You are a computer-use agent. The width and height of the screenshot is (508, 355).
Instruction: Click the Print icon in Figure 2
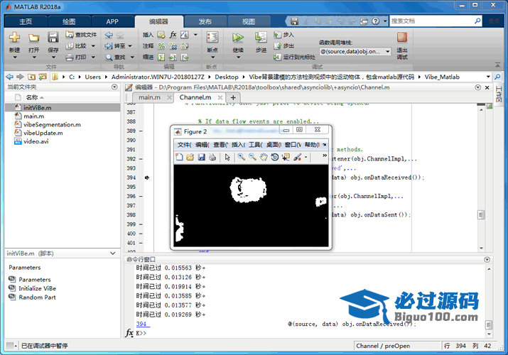pyautogui.click(x=212, y=158)
